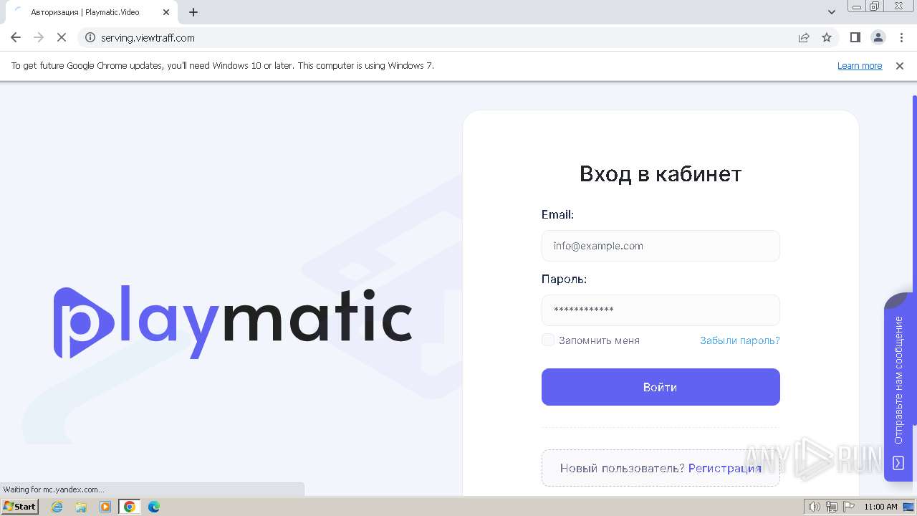The width and height of the screenshot is (917, 516).
Task: Toggle the Chrome side panel
Action: click(x=855, y=38)
